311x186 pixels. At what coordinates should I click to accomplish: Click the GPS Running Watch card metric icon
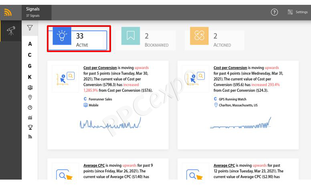point(195,79)
